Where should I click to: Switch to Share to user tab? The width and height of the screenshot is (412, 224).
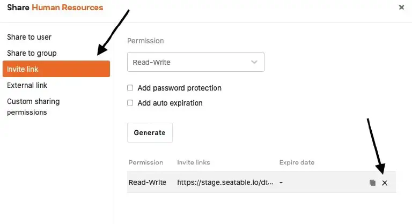(30, 37)
